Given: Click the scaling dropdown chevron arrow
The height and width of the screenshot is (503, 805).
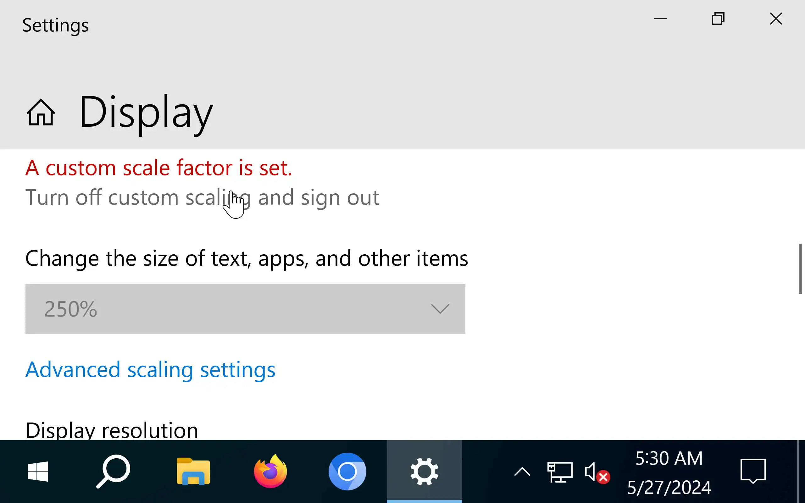Looking at the screenshot, I should tap(440, 309).
